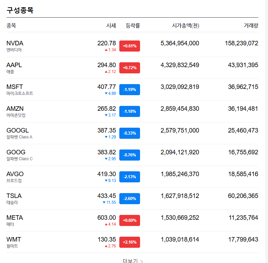
Task: Open the WMT stock ticker
Action: point(14,239)
